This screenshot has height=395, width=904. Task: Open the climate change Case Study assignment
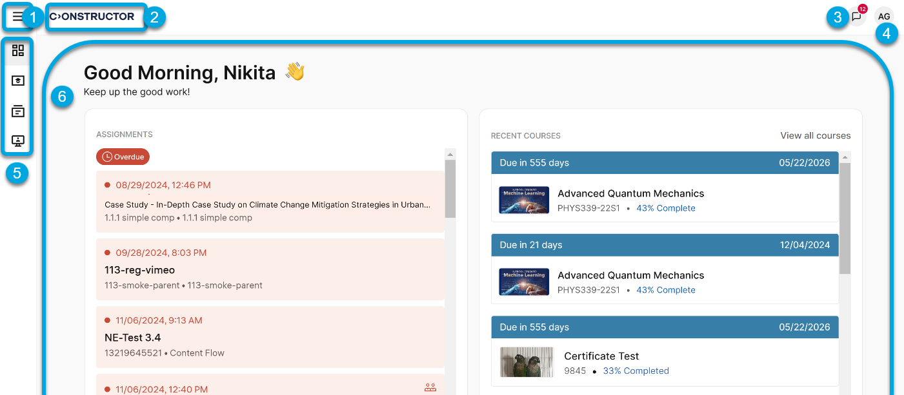coord(267,205)
